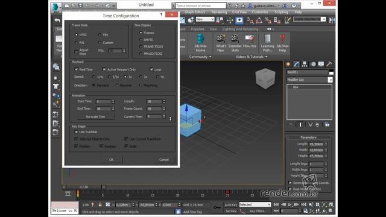Open the Customize menu
This screenshot has width=386, height=217.
[x=260, y=12]
